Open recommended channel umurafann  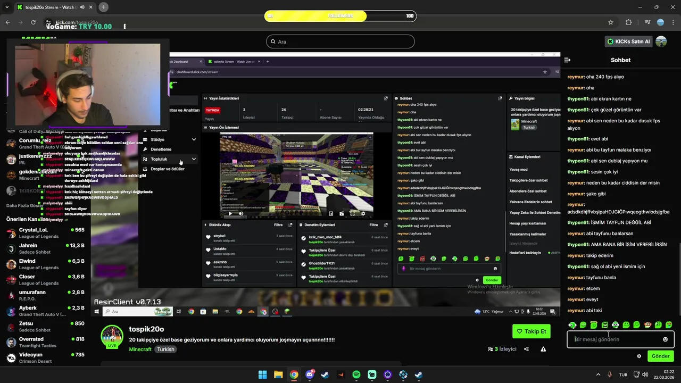click(x=45, y=295)
